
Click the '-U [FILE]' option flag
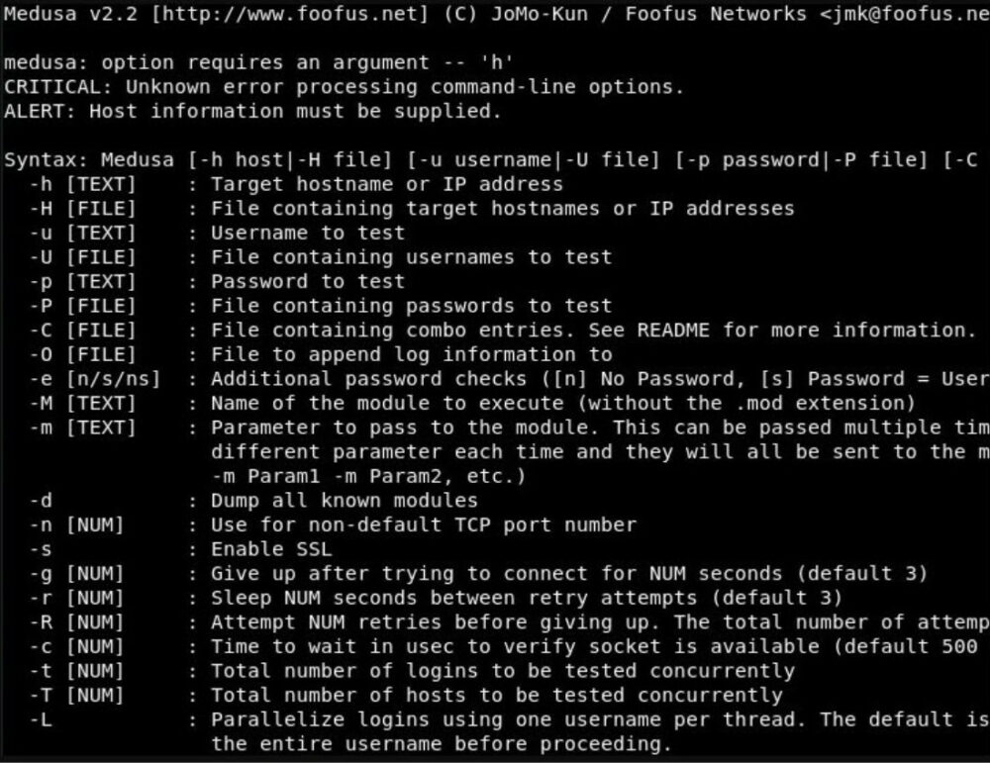(83, 257)
